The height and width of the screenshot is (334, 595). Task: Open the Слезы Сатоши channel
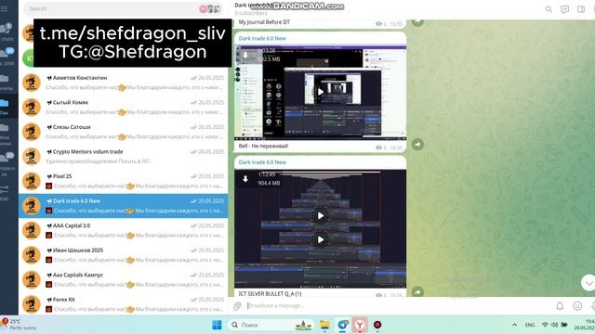click(124, 132)
